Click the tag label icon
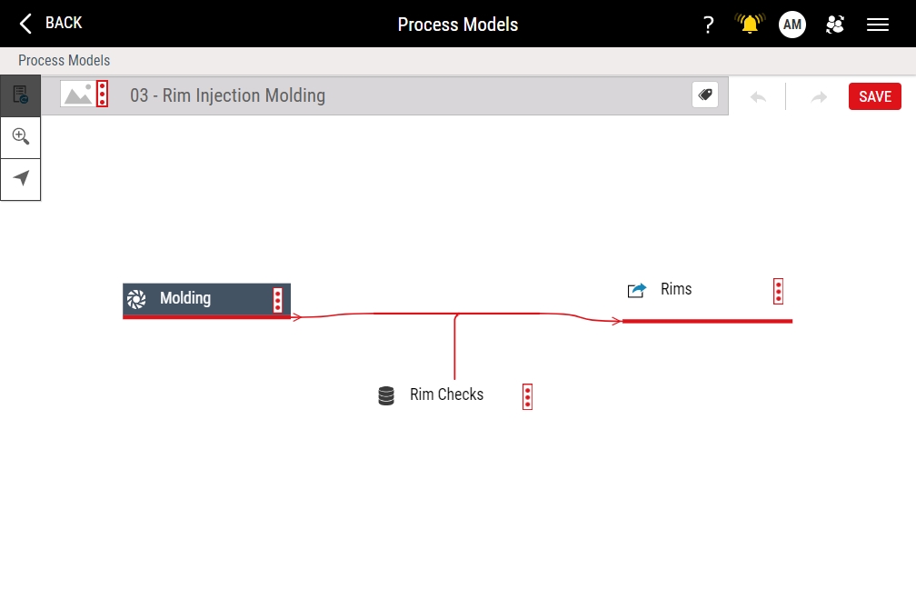Image resolution: width=916 pixels, height=589 pixels. [705, 95]
